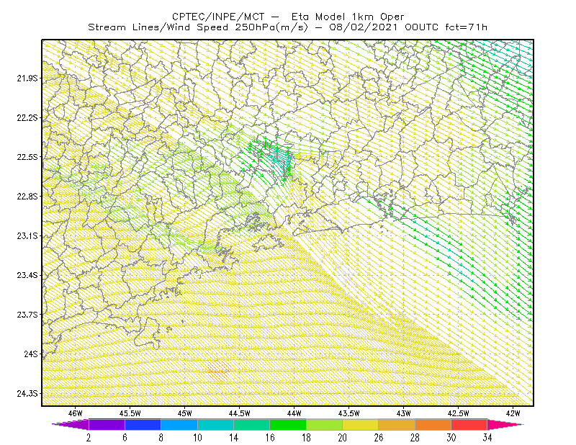Click the orange wind spot near 24S
Screen dimensions: 576x445
pos(218,371)
